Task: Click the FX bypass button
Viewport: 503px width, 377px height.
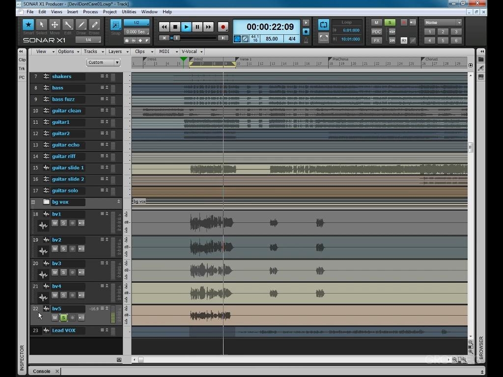Action: pyautogui.click(x=376, y=41)
